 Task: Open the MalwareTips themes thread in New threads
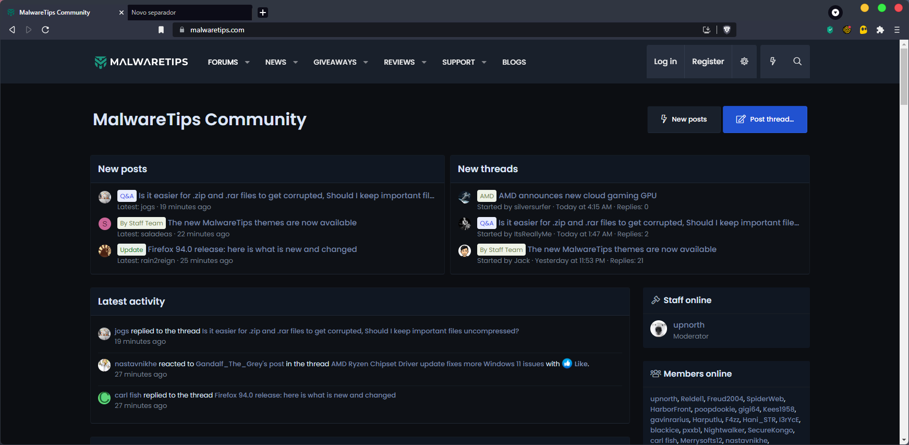(x=622, y=249)
